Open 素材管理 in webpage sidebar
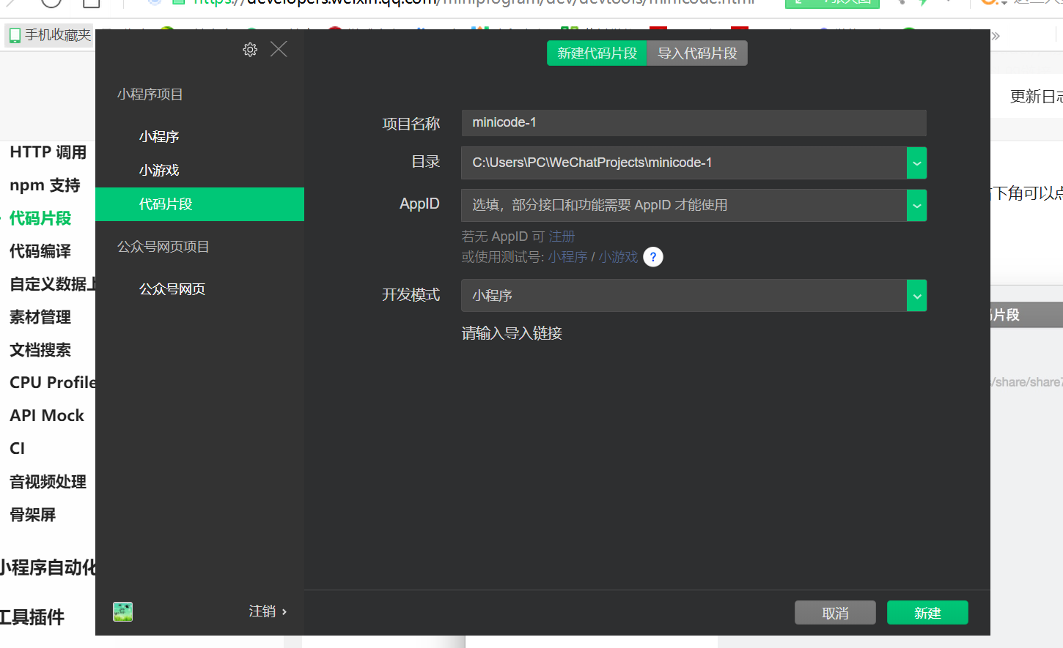Screen dimensions: 1063x648 (x=40, y=317)
